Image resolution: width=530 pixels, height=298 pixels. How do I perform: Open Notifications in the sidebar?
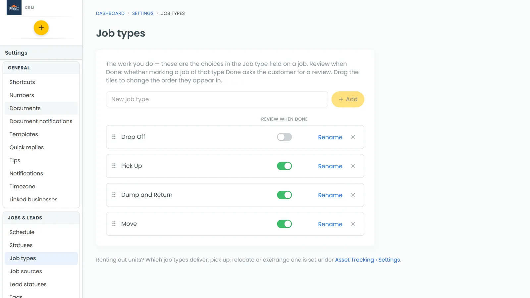(41, 174)
